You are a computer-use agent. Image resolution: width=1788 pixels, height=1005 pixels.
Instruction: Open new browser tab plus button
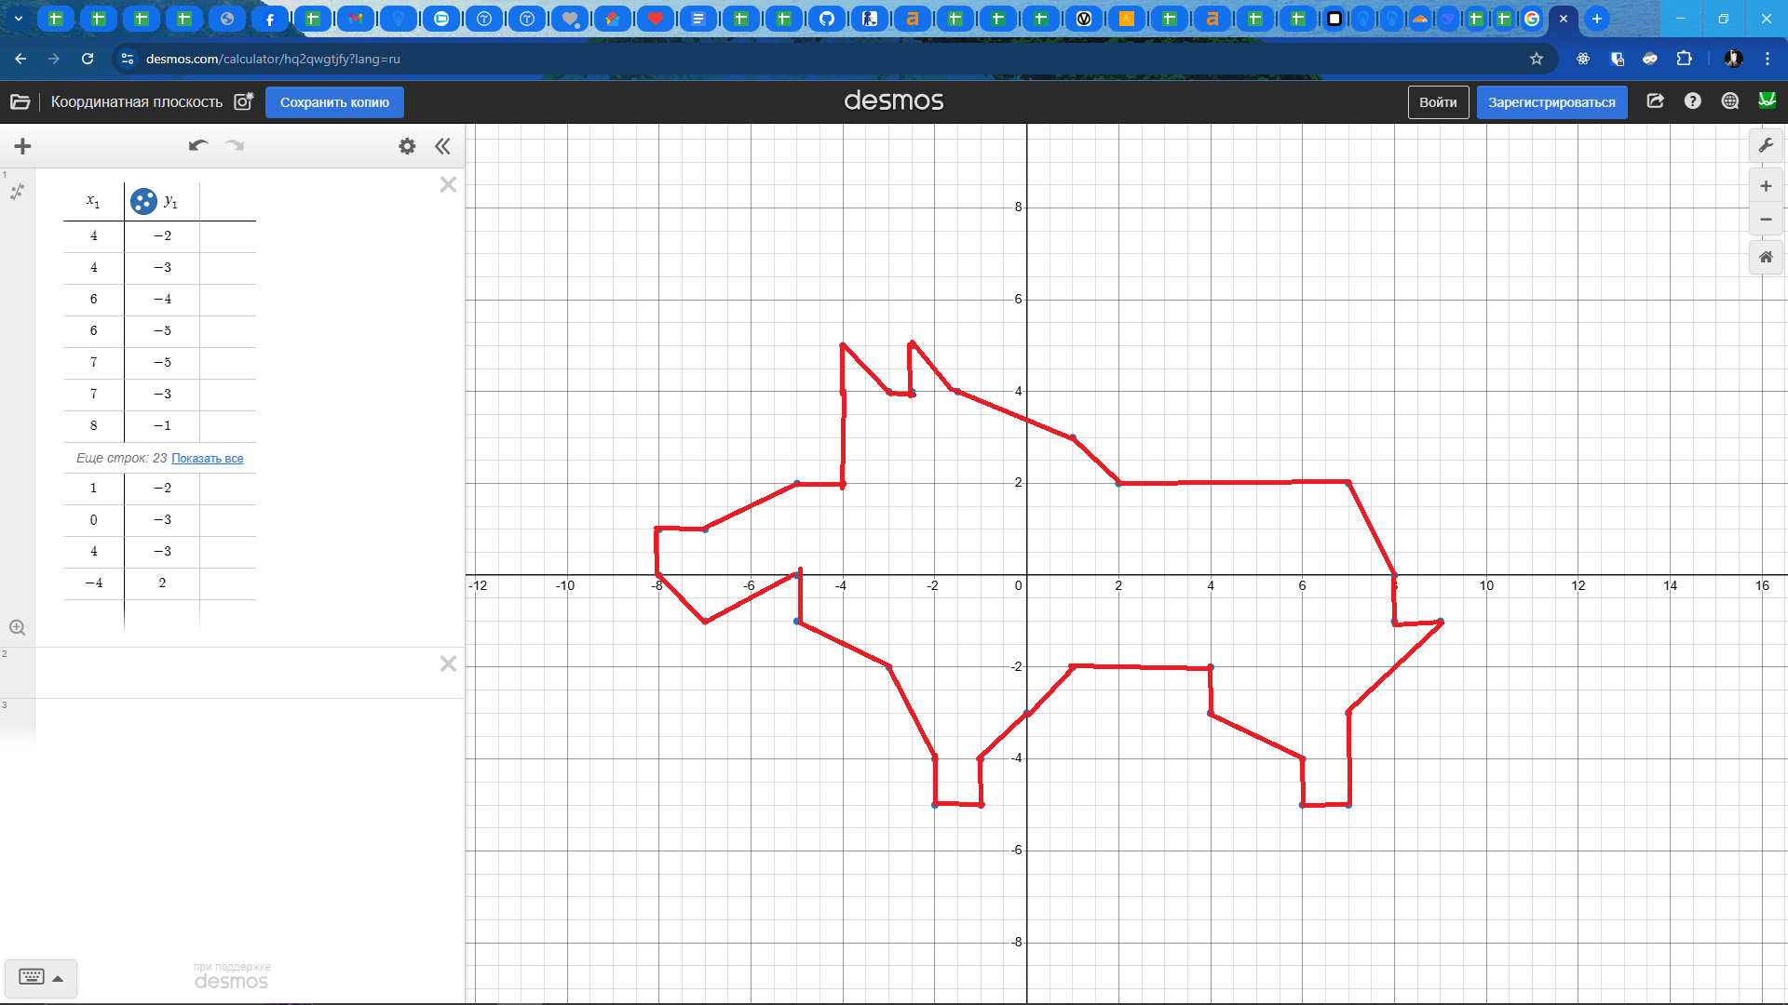point(1596,19)
